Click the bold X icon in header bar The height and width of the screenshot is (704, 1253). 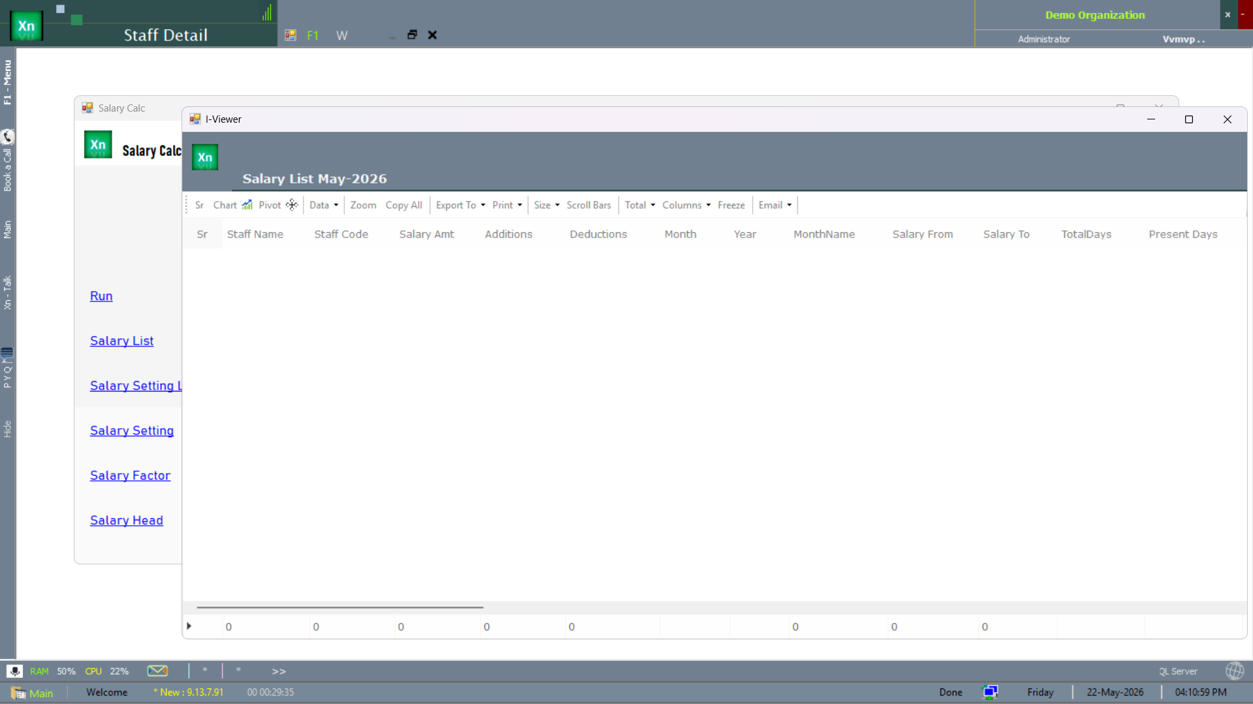pyautogui.click(x=432, y=35)
